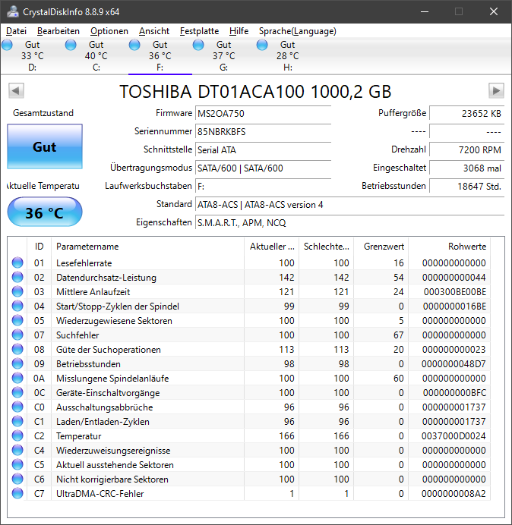Click the blue Gut health status button
The height and width of the screenshot is (525, 512).
tap(45, 146)
